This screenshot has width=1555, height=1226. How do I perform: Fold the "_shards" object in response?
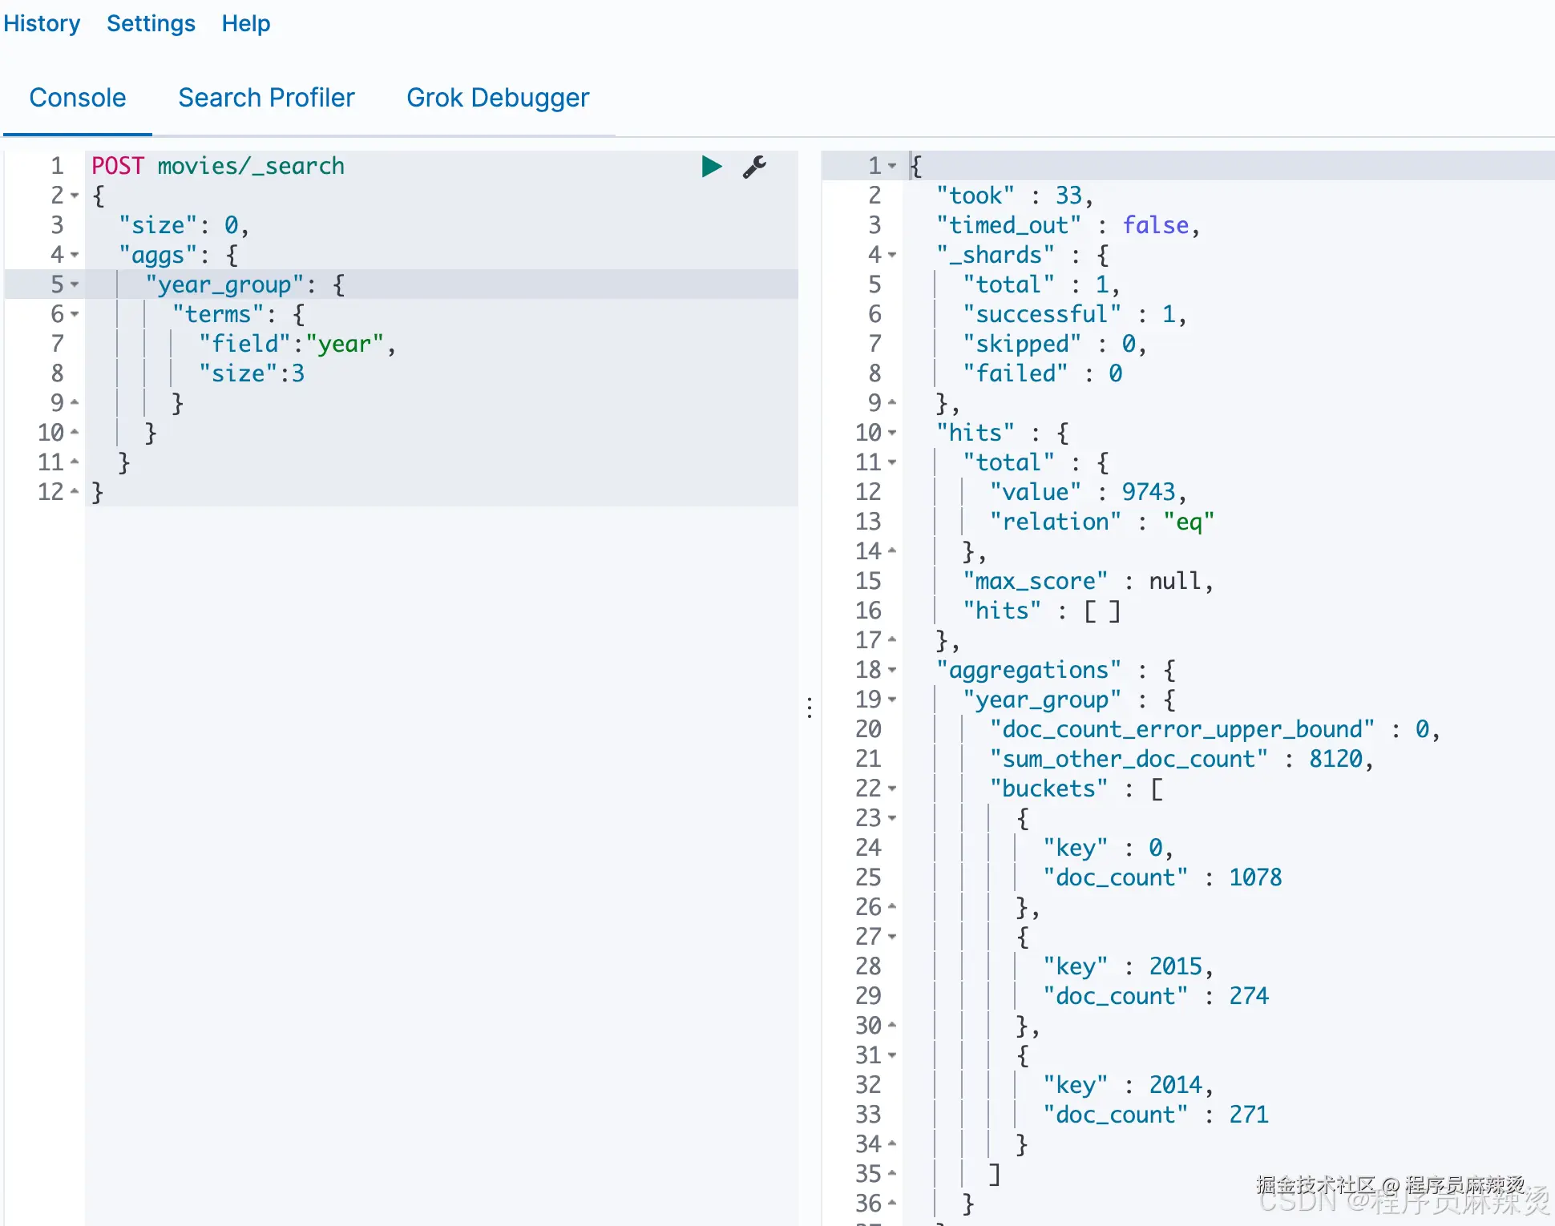click(x=892, y=255)
